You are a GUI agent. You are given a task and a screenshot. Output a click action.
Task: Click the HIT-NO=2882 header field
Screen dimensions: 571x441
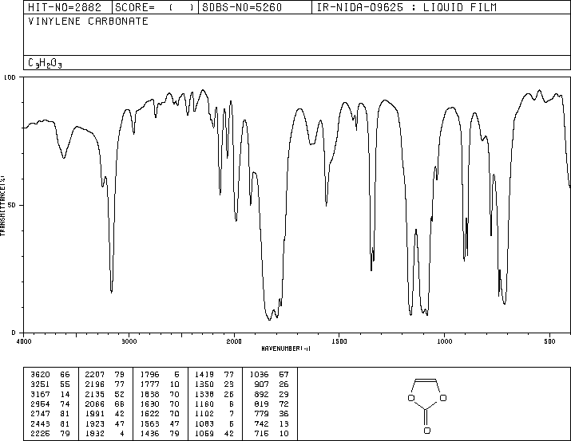pos(65,7)
